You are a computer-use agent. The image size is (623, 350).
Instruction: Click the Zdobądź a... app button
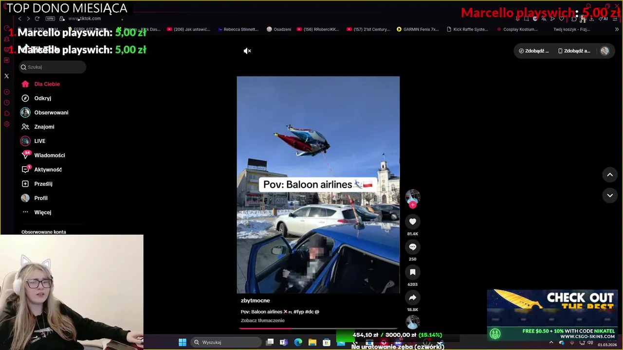pos(574,51)
